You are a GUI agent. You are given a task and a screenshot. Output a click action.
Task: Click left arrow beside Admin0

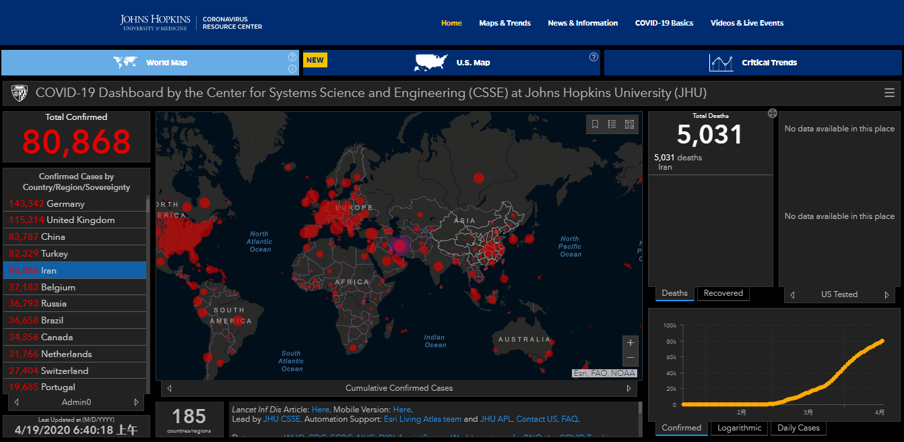pos(16,402)
